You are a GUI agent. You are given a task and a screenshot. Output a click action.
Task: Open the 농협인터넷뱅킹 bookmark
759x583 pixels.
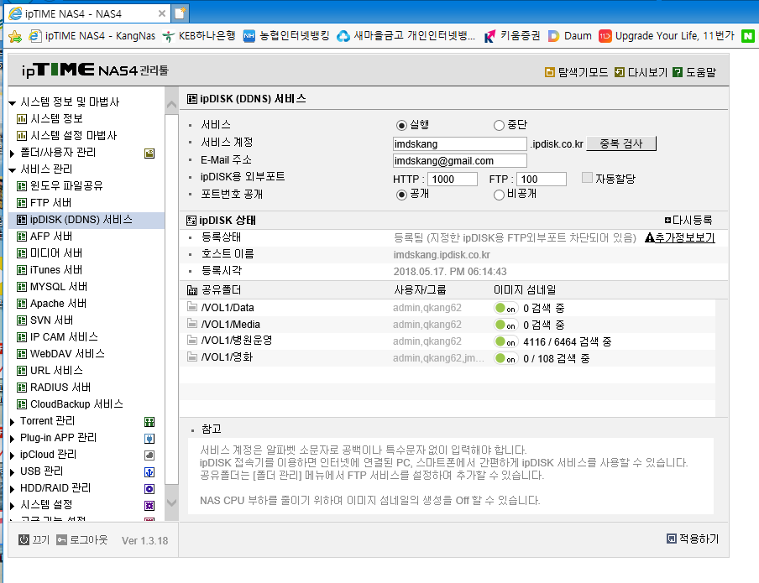[x=286, y=36]
